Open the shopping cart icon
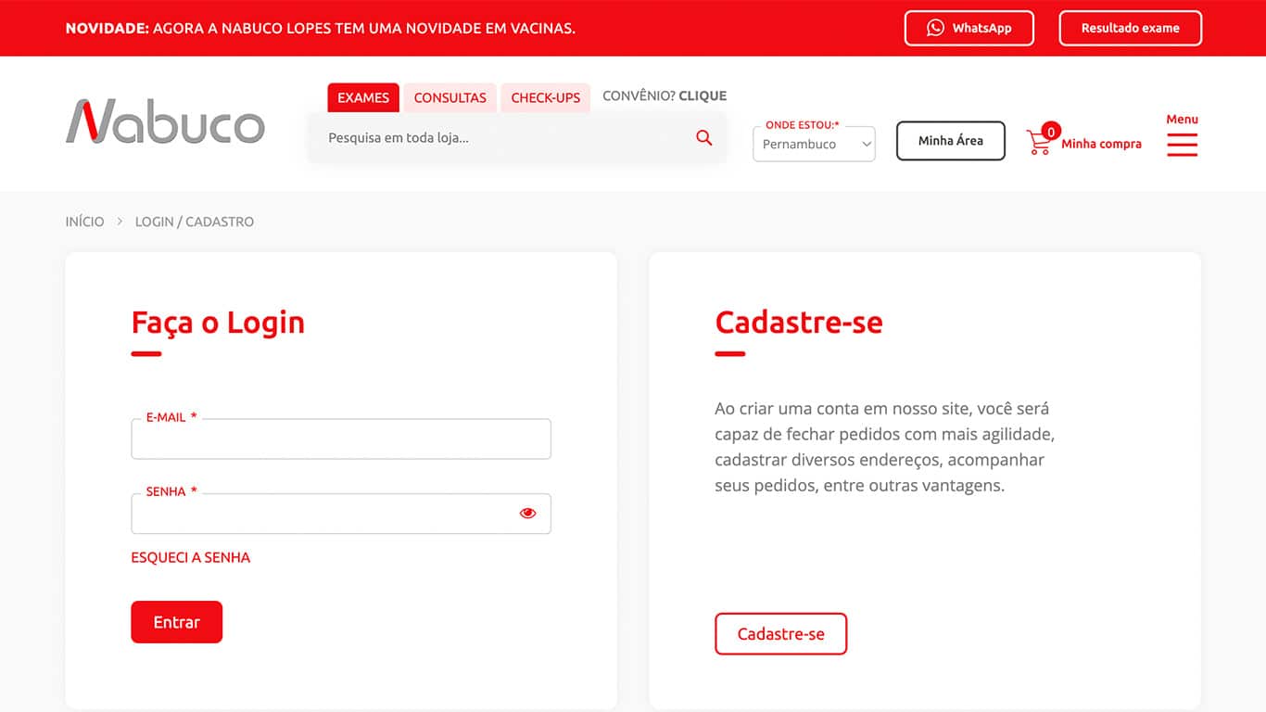Screen dimensions: 1266x712 [x=1040, y=142]
